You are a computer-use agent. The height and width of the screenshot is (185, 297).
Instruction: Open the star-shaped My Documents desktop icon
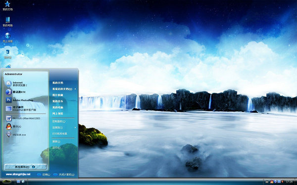[7, 5]
